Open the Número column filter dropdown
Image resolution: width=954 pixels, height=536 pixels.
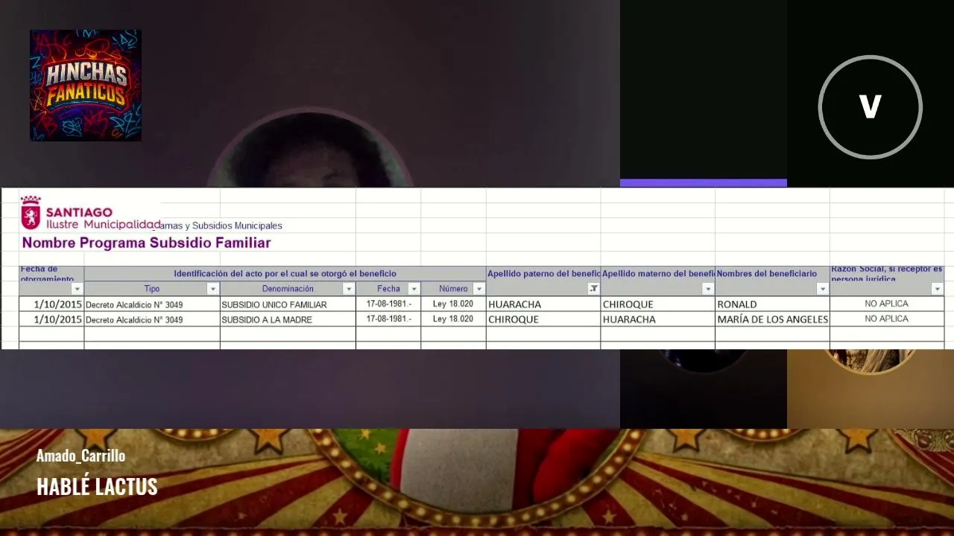pyautogui.click(x=479, y=289)
